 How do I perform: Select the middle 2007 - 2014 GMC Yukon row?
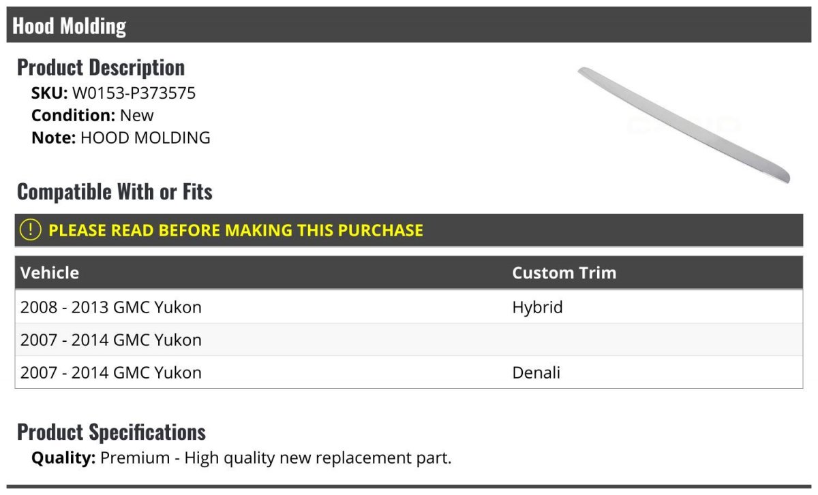(111, 340)
